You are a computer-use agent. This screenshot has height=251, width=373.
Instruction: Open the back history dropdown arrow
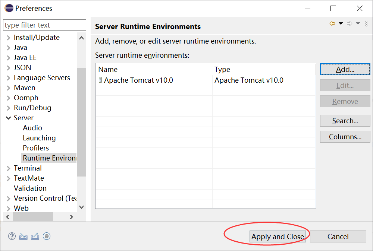coord(341,23)
